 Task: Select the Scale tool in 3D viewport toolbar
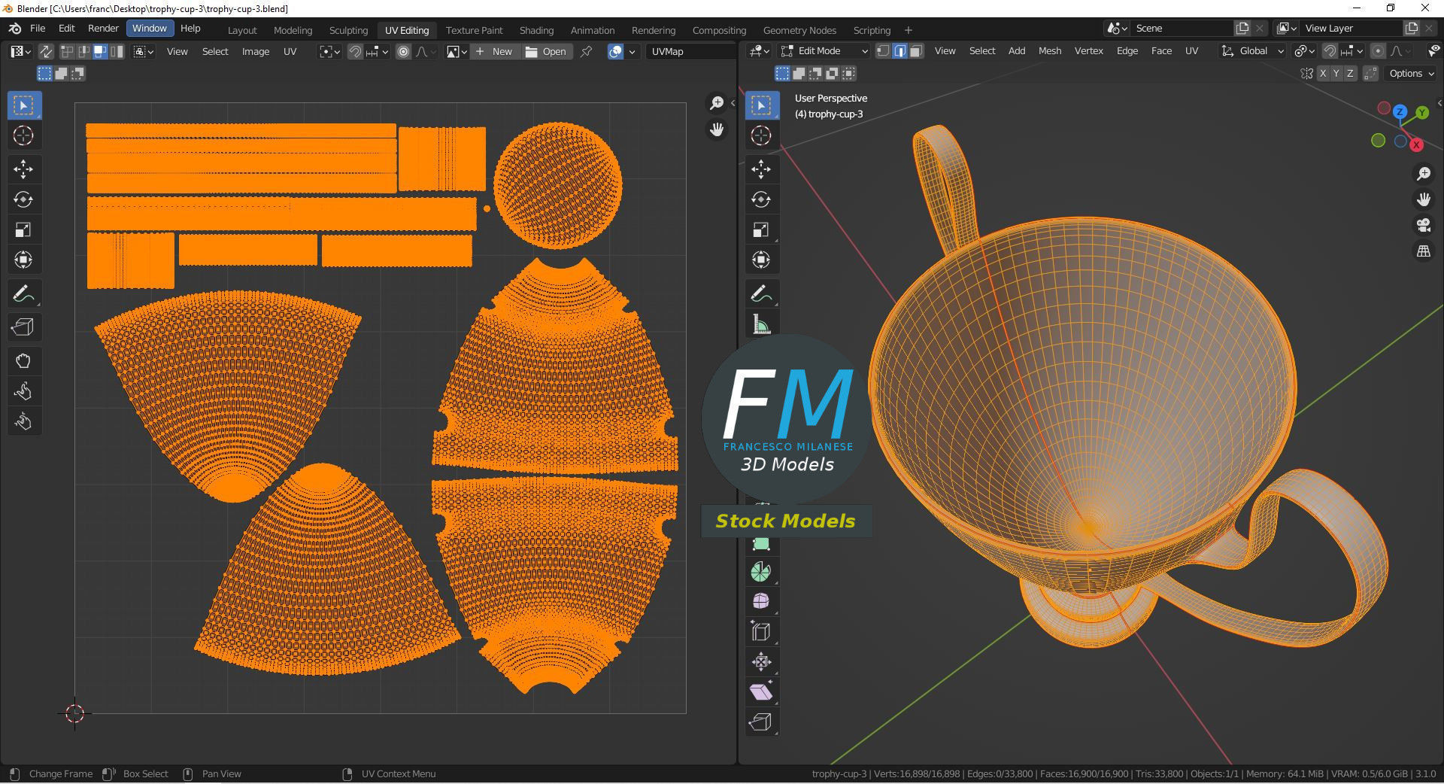click(x=761, y=229)
